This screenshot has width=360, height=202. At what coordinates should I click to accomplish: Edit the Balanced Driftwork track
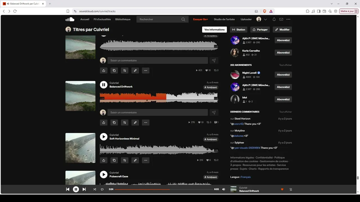point(135,122)
